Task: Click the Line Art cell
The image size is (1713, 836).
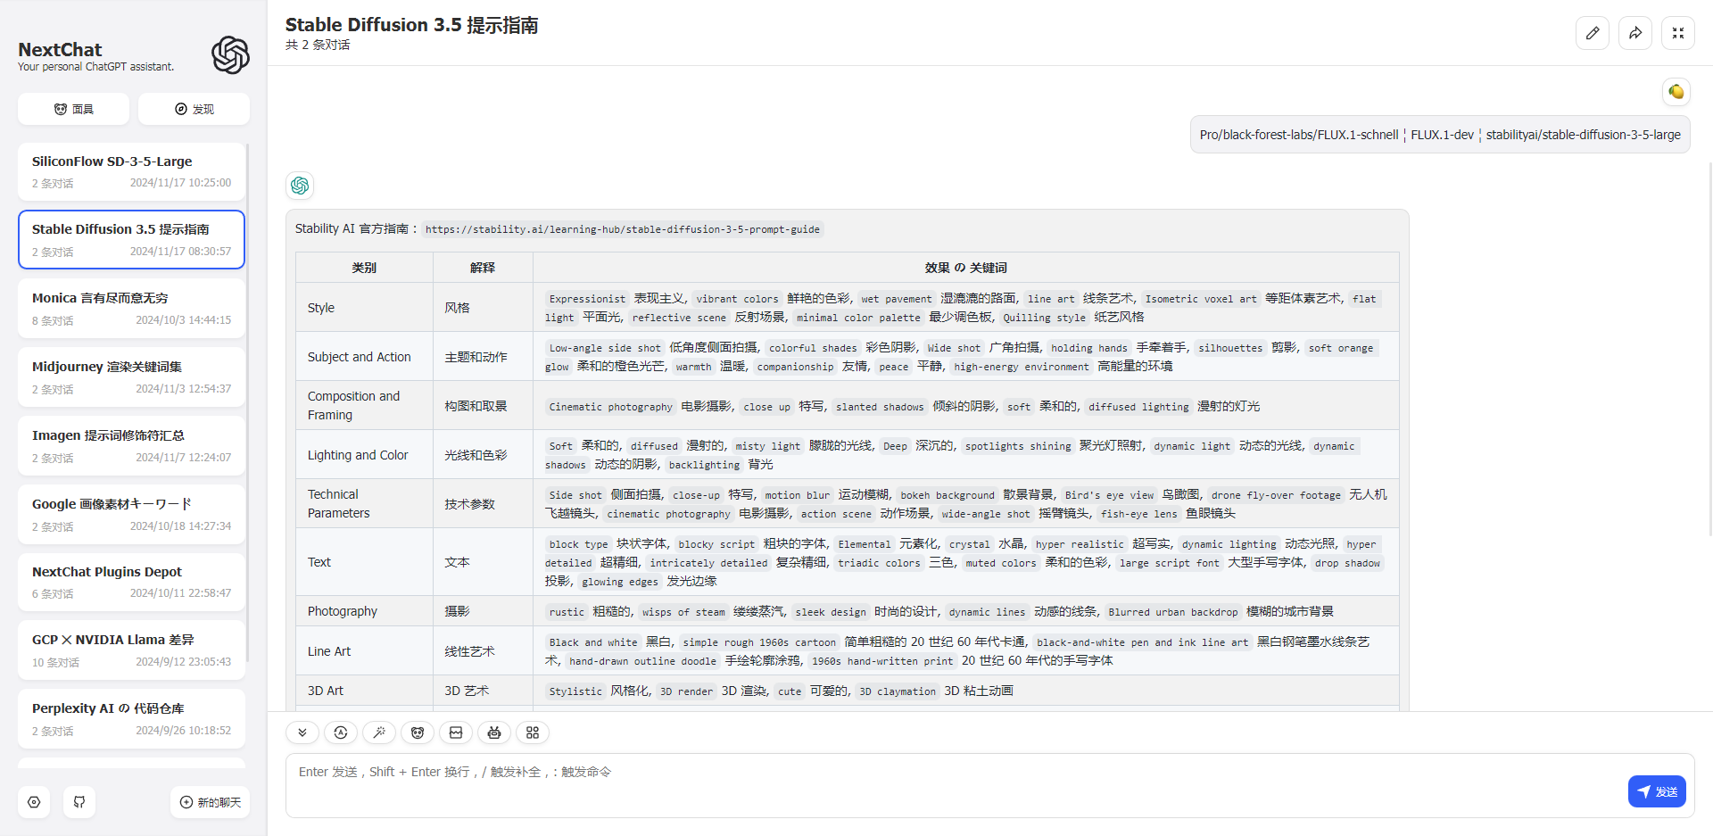Action: coord(364,651)
